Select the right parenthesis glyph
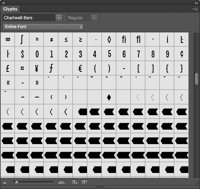 tap(109, 68)
